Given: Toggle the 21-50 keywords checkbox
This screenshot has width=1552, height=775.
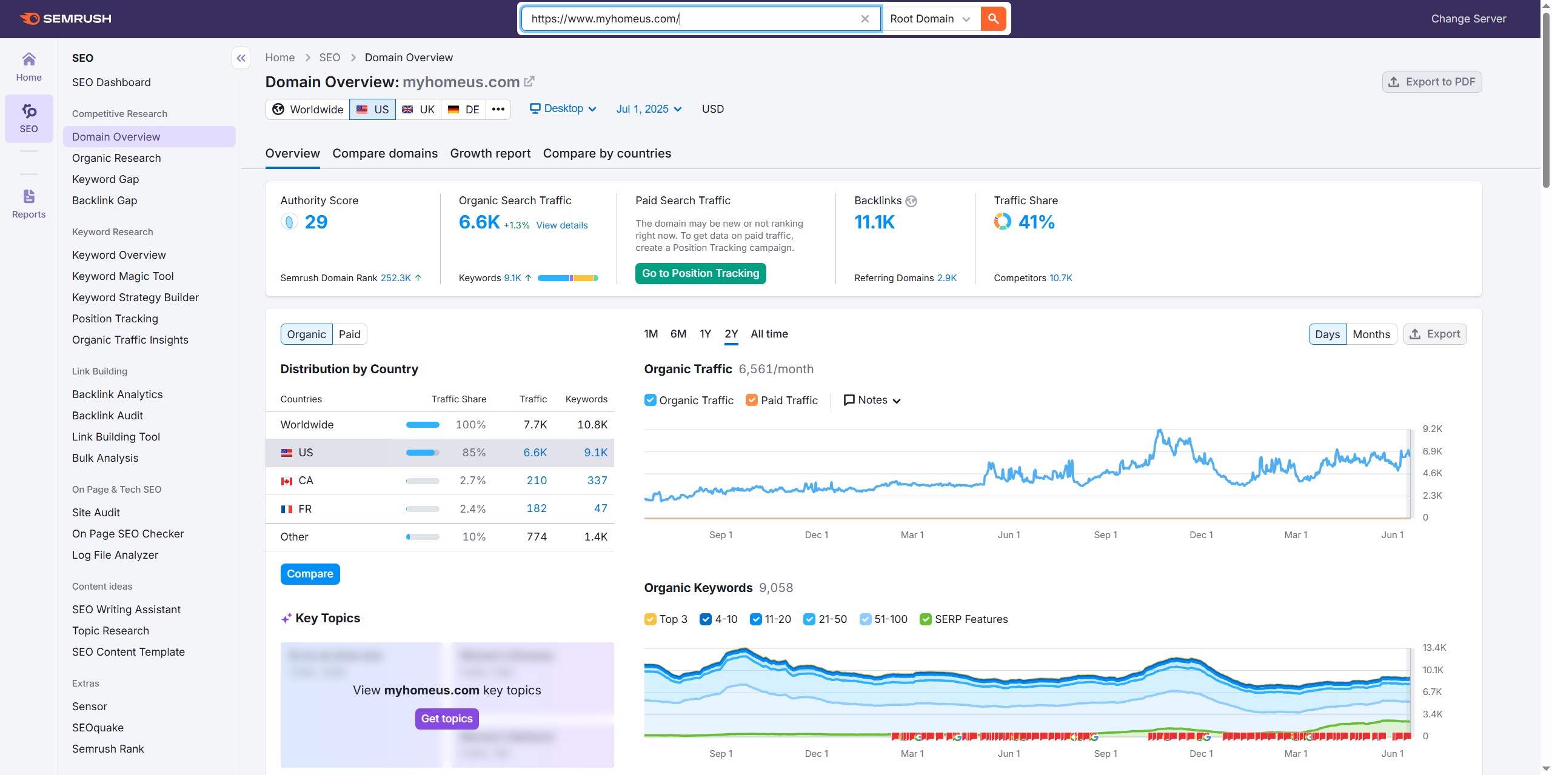Looking at the screenshot, I should pos(809,619).
